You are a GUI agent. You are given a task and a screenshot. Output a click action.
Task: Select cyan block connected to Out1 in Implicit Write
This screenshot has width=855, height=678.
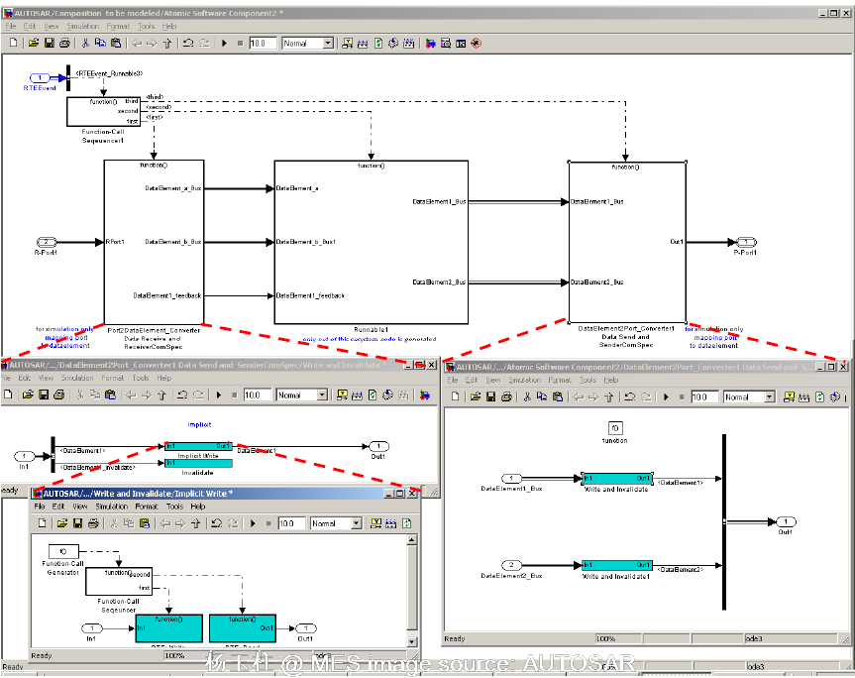click(243, 628)
